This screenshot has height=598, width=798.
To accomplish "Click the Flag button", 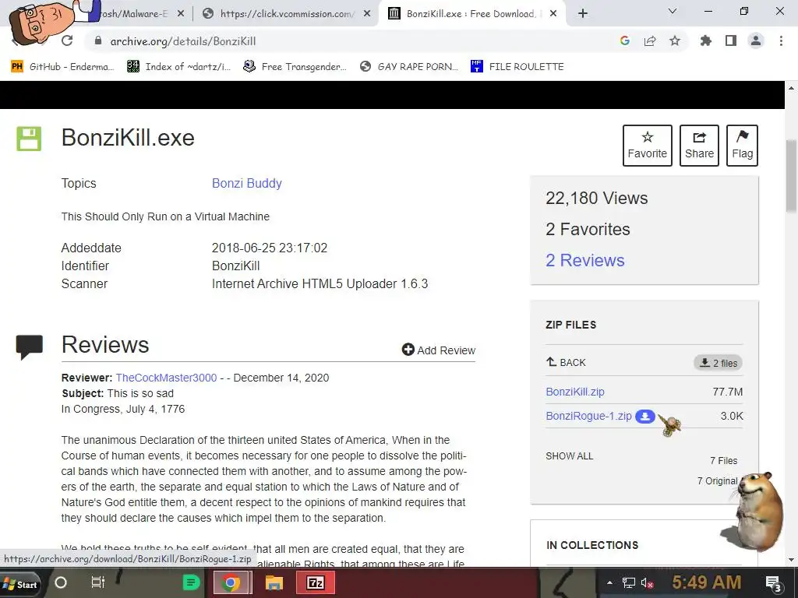I will [x=743, y=146].
